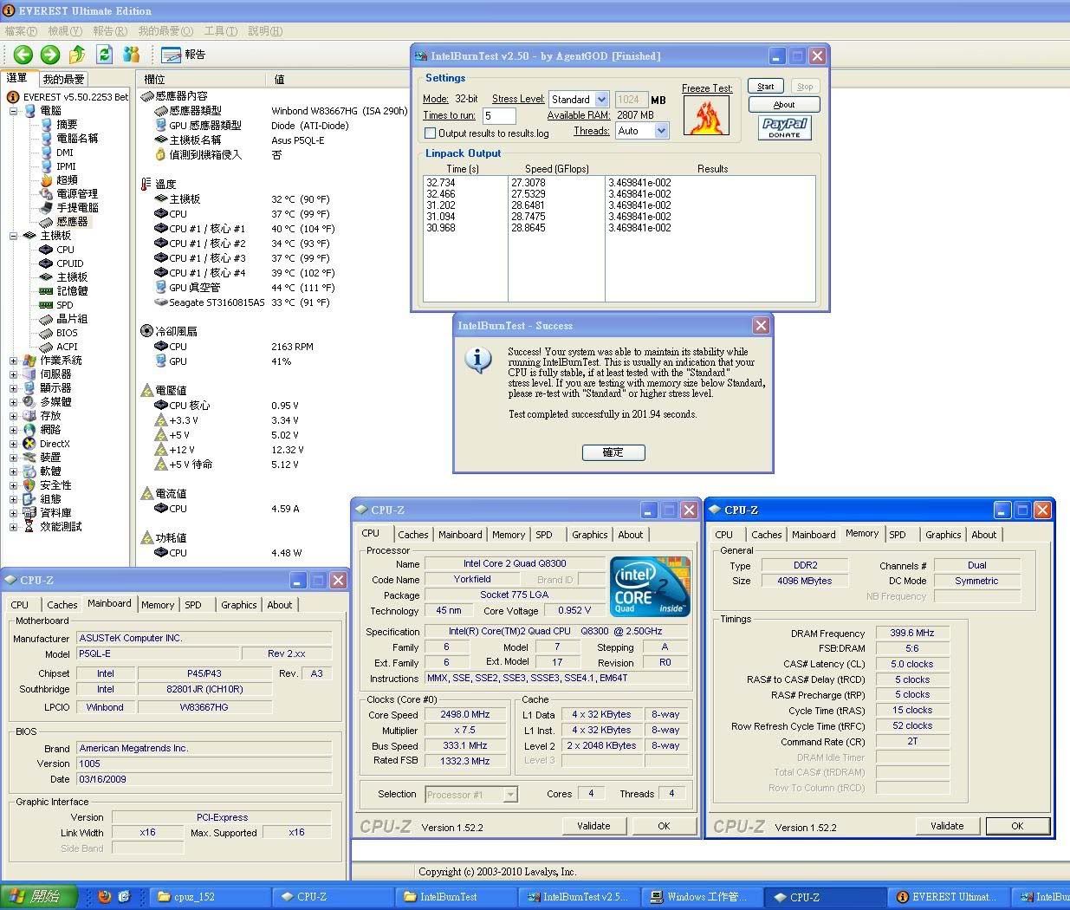Select 電腦名稱 in EVEREST tree
Screen dimensions: 1070x910
[77, 139]
